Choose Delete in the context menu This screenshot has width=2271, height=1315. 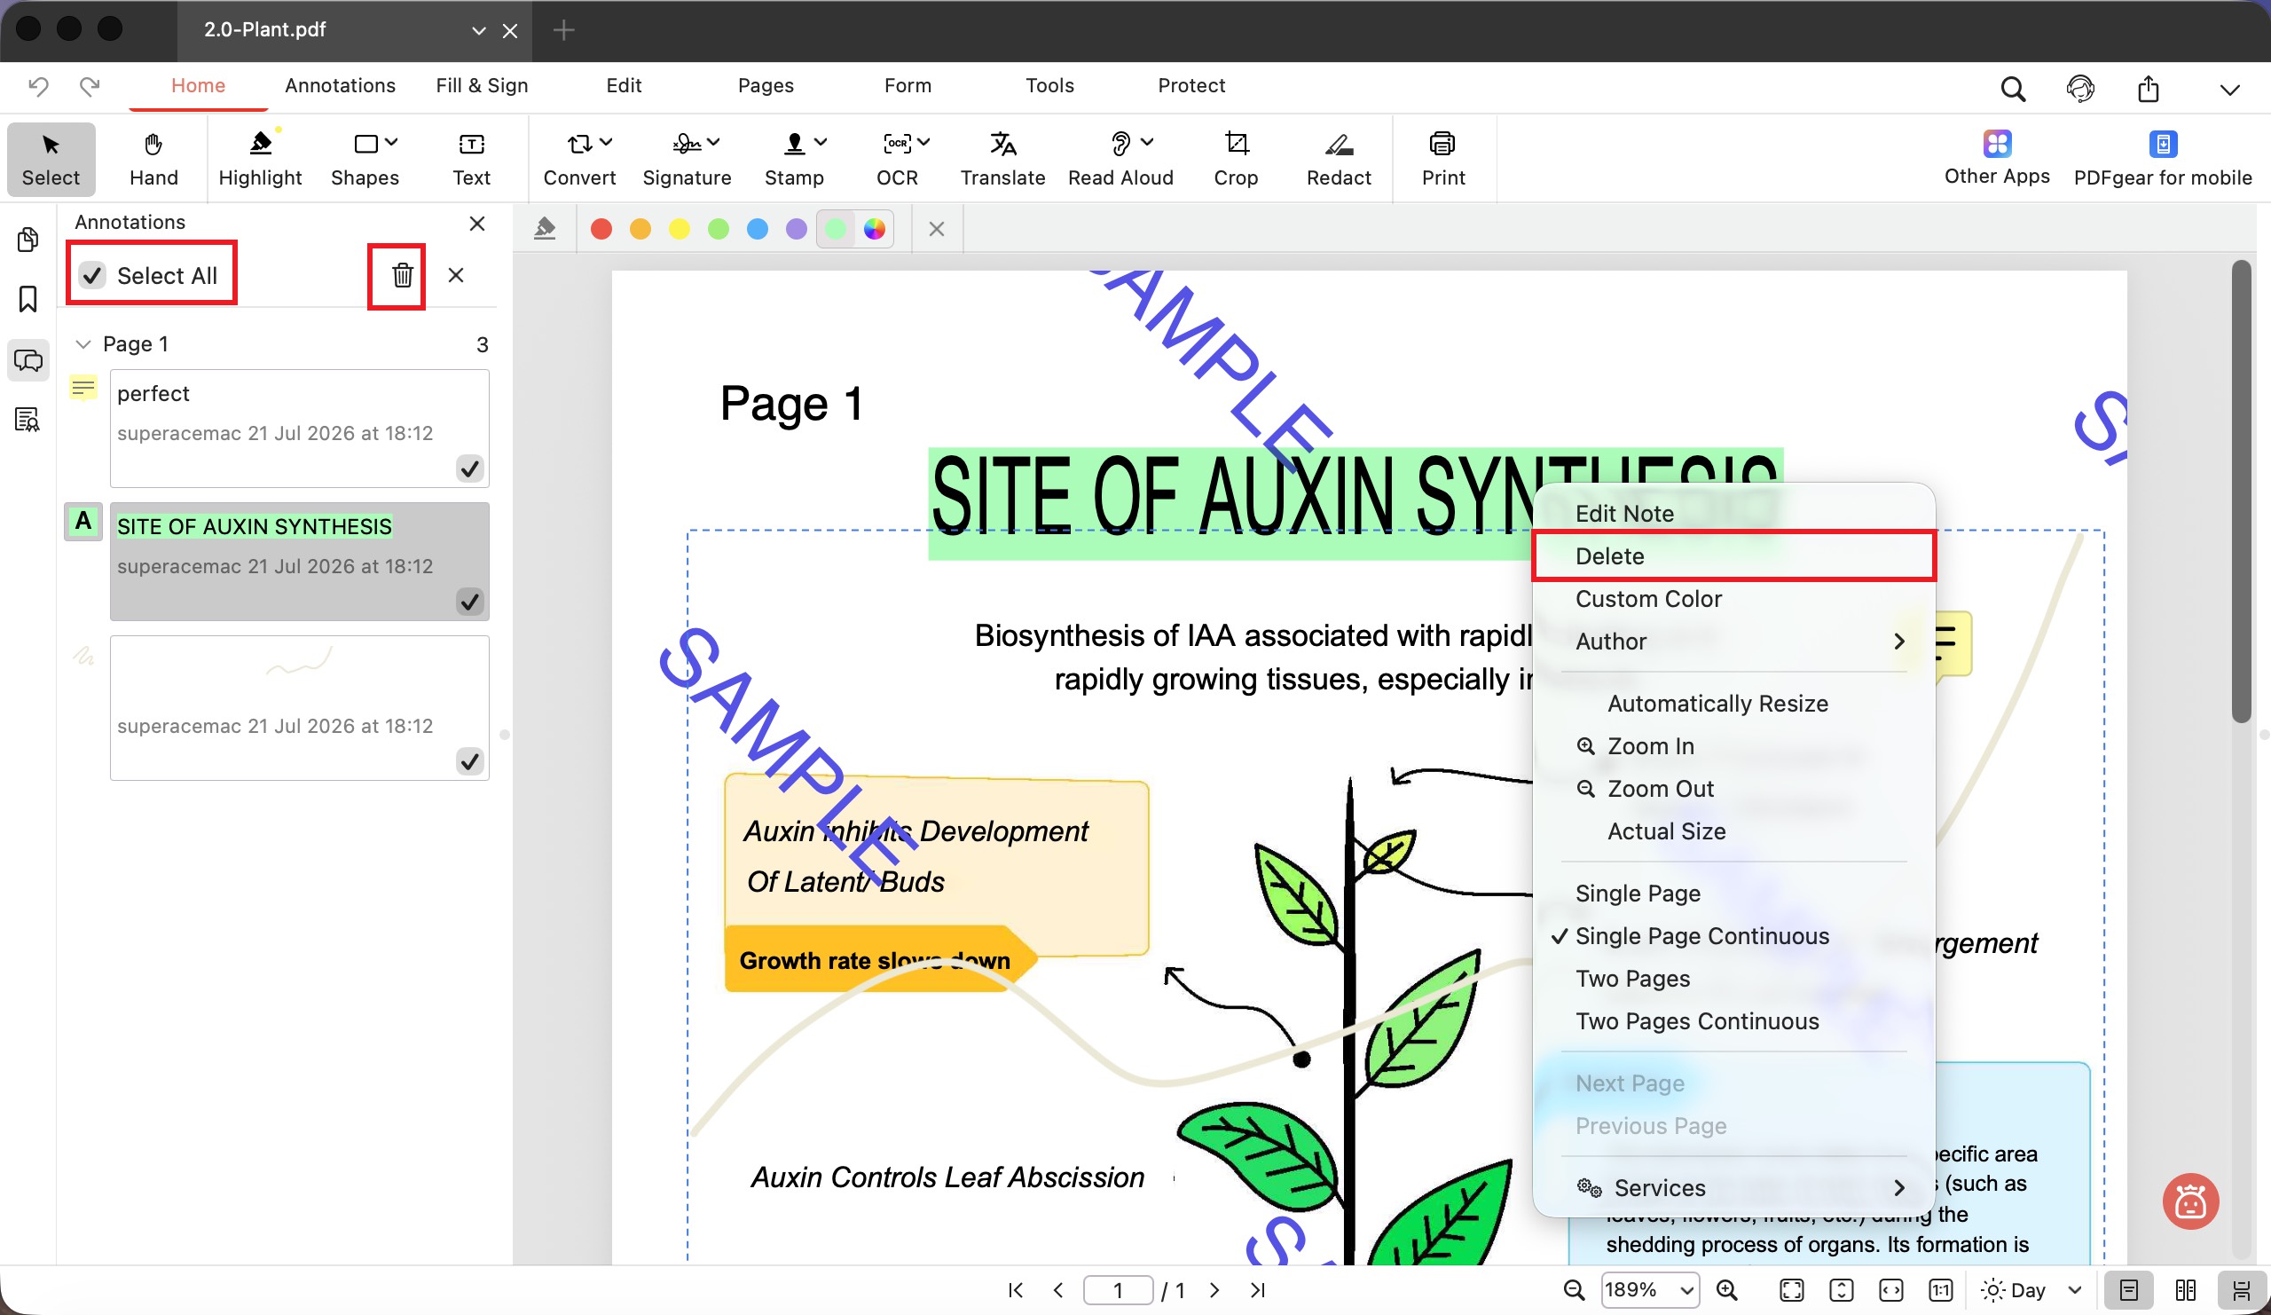[1733, 556]
